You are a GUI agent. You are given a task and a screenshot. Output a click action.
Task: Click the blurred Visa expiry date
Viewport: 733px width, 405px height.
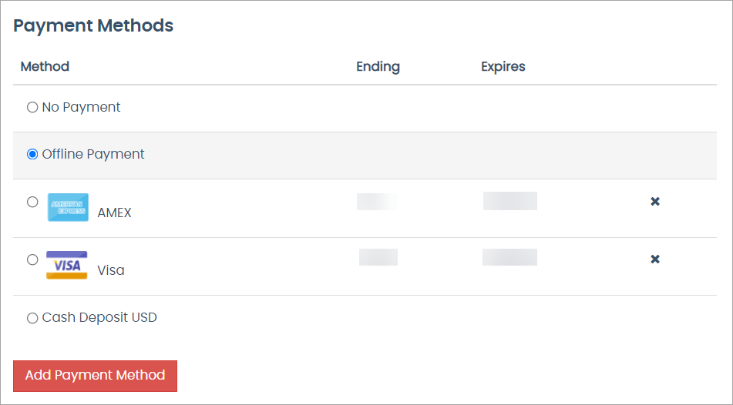(x=509, y=257)
